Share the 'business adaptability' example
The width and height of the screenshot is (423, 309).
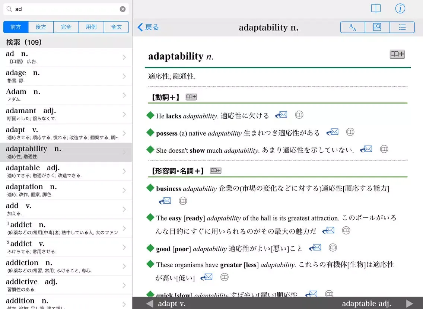(165, 201)
